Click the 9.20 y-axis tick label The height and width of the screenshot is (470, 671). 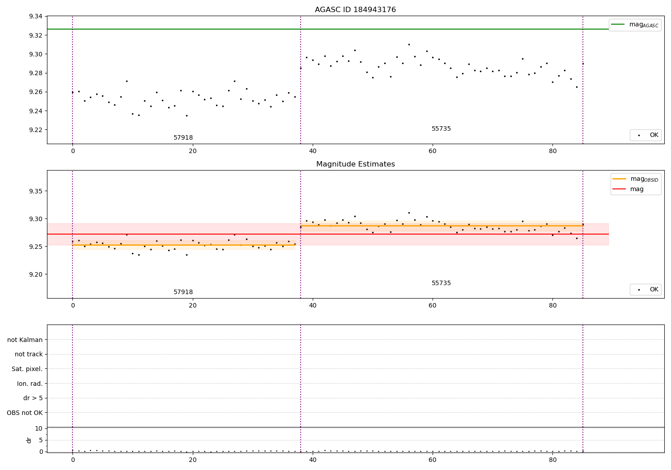pyautogui.click(x=36, y=274)
